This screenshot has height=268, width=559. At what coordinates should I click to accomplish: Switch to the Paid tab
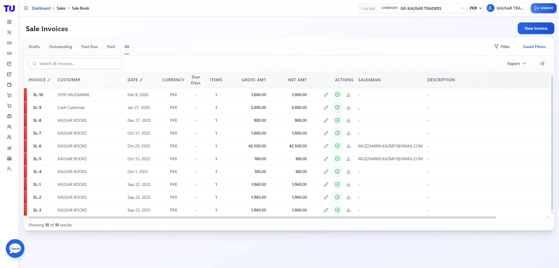[x=111, y=47]
